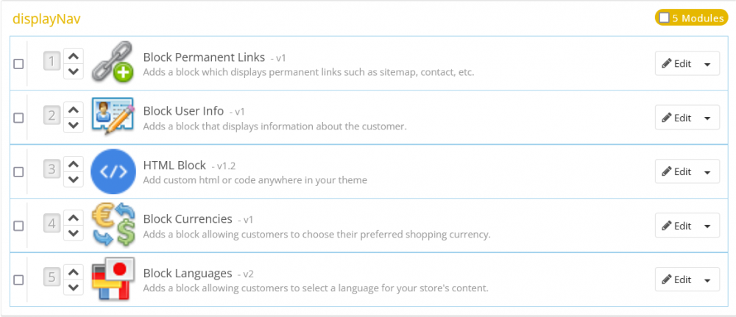Click the Block Permanent Links chain icon
Screen dimensions: 736x317
click(113, 63)
